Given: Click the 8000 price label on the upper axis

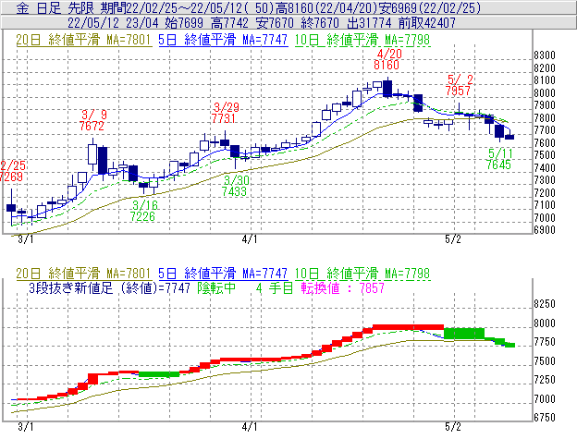Looking at the screenshot, I should (x=545, y=93).
